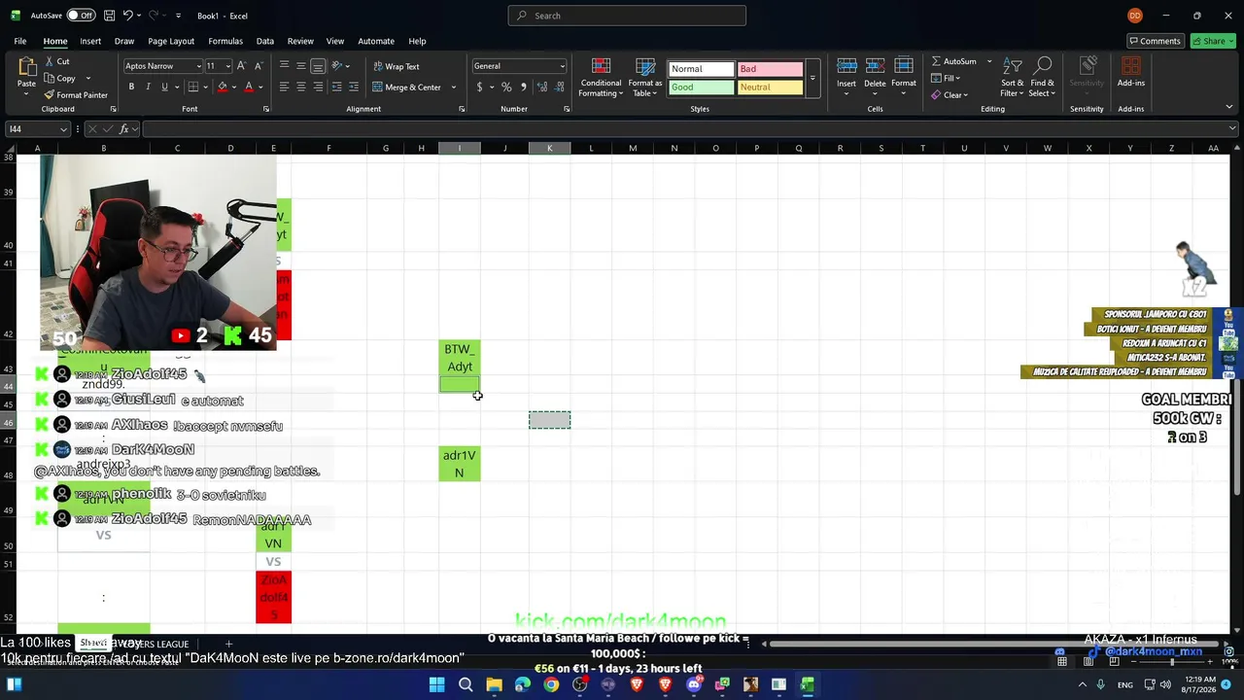This screenshot has height=700, width=1244.
Task: Expand the AutoSum options arrow
Action: pos(989,61)
